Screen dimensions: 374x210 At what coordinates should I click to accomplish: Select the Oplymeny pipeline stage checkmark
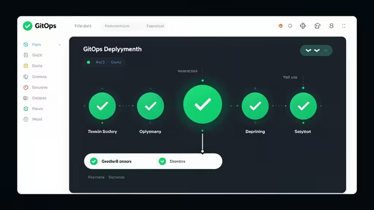(x=150, y=106)
